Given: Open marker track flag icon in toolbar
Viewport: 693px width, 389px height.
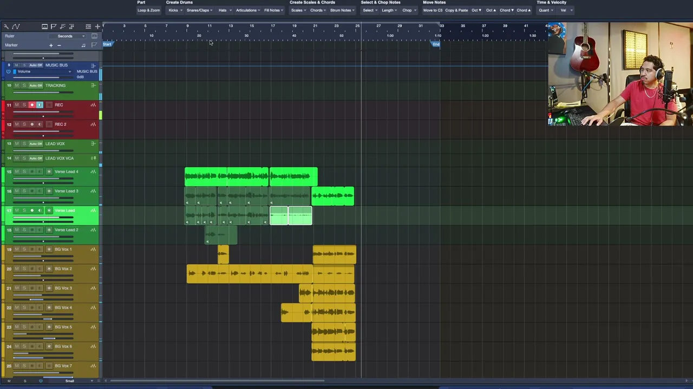Looking at the screenshot, I should click(54, 26).
